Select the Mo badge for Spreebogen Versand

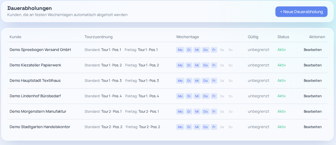180,50
